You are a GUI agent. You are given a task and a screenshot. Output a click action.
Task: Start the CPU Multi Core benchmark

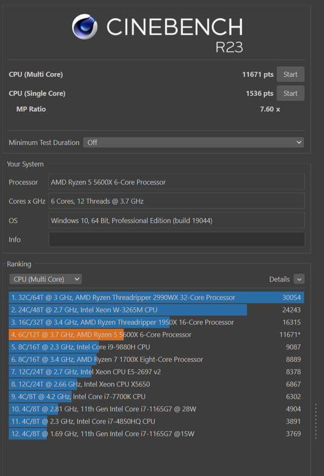(x=290, y=74)
